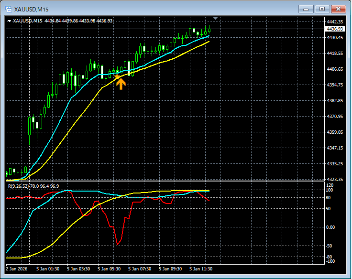Select the orange up-arrow buy signal
352x279 pixels.
tap(121, 85)
